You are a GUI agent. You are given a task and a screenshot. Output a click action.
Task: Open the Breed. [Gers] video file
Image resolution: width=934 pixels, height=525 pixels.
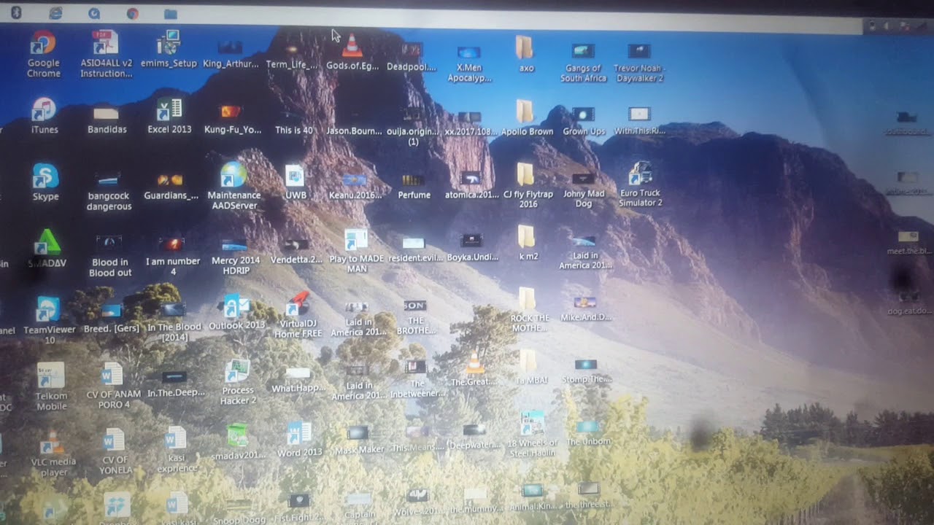[111, 319]
